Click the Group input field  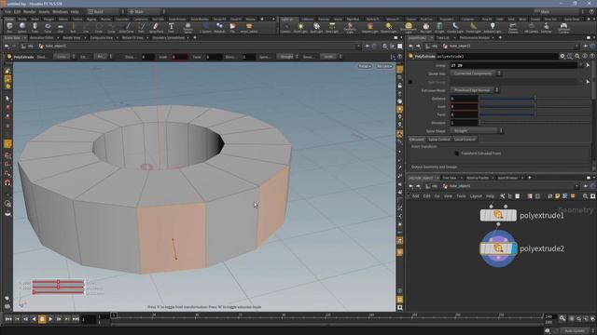tap(514, 65)
